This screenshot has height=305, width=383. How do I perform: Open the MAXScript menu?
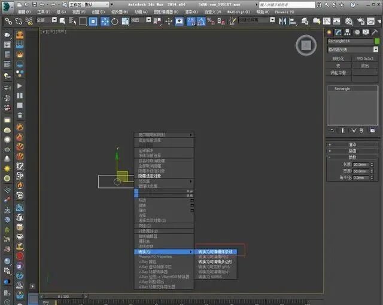coord(239,12)
